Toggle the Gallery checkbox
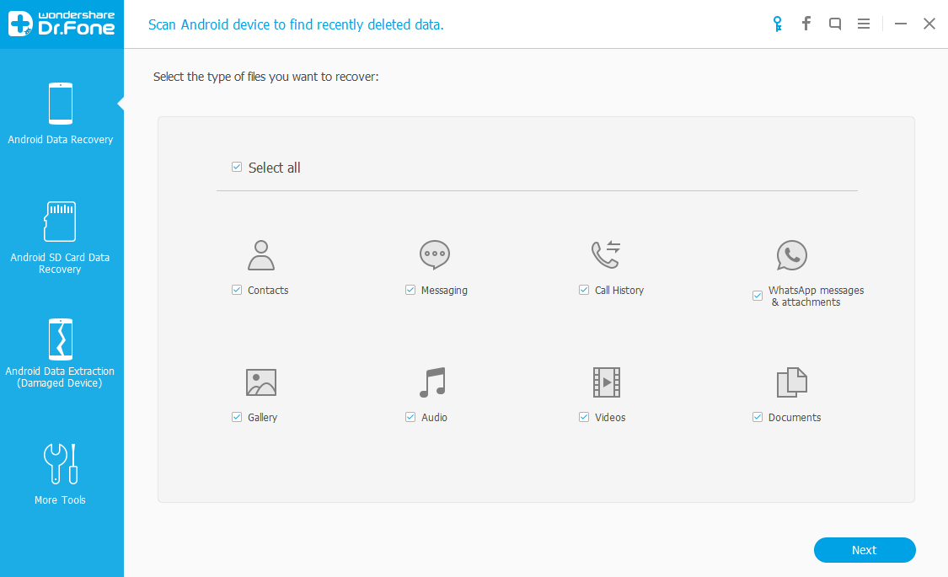The height and width of the screenshot is (577, 948). point(237,417)
